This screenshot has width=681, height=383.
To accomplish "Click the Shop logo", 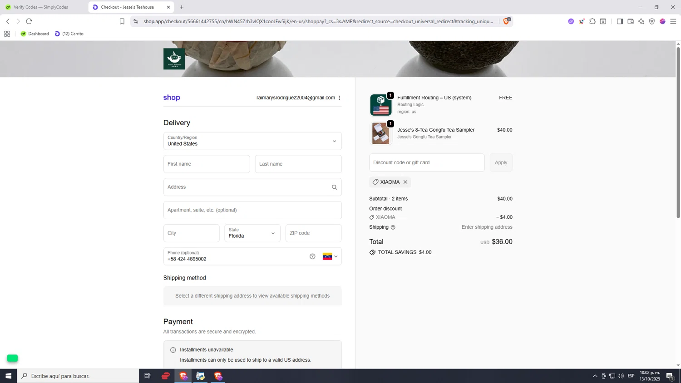I will [172, 98].
